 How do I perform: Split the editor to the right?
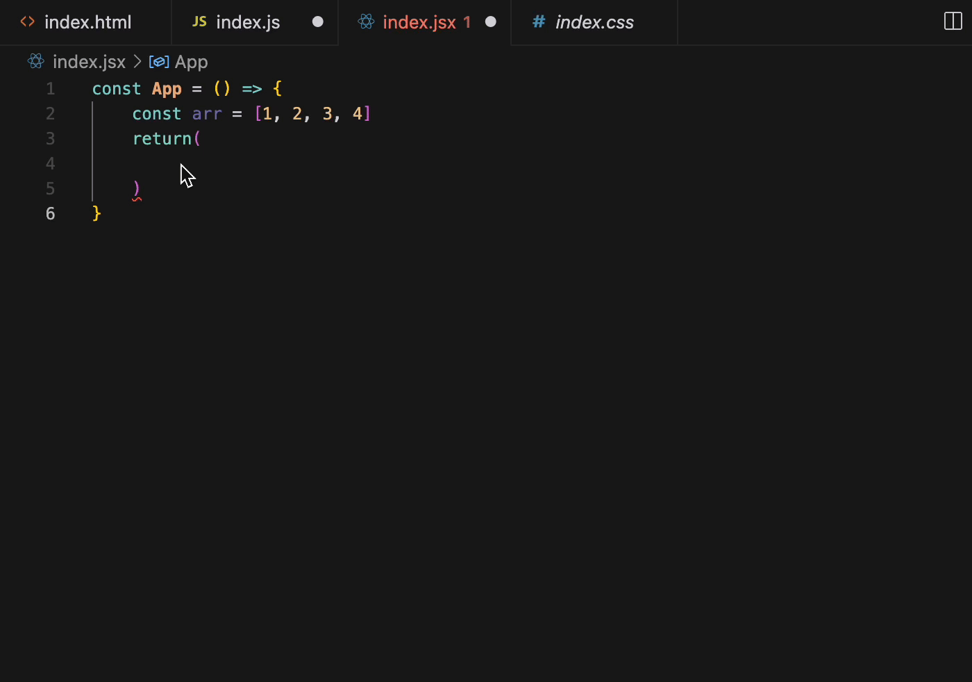click(x=953, y=22)
